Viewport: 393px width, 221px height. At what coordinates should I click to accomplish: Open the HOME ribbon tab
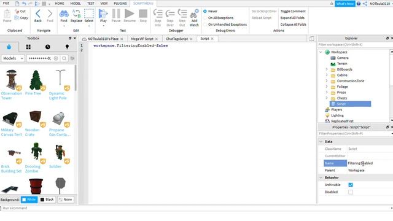(x=60, y=4)
